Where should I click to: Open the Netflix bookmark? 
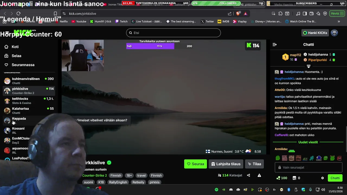coord(61,21)
